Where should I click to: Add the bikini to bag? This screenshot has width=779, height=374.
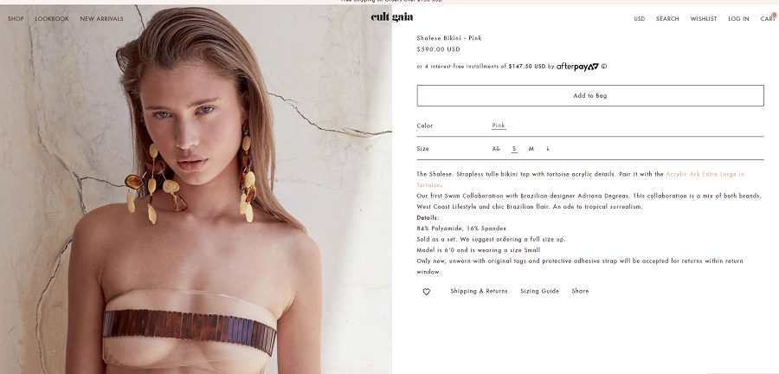click(590, 95)
